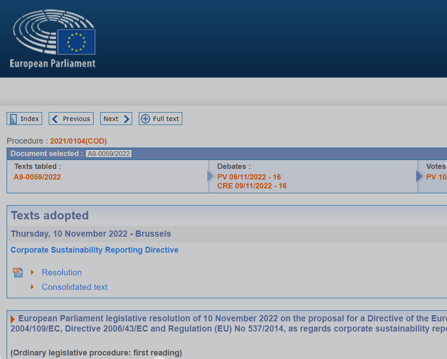Screen dimensions: 447x359
Task: Show the Full text view
Action: pyautogui.click(x=160, y=119)
